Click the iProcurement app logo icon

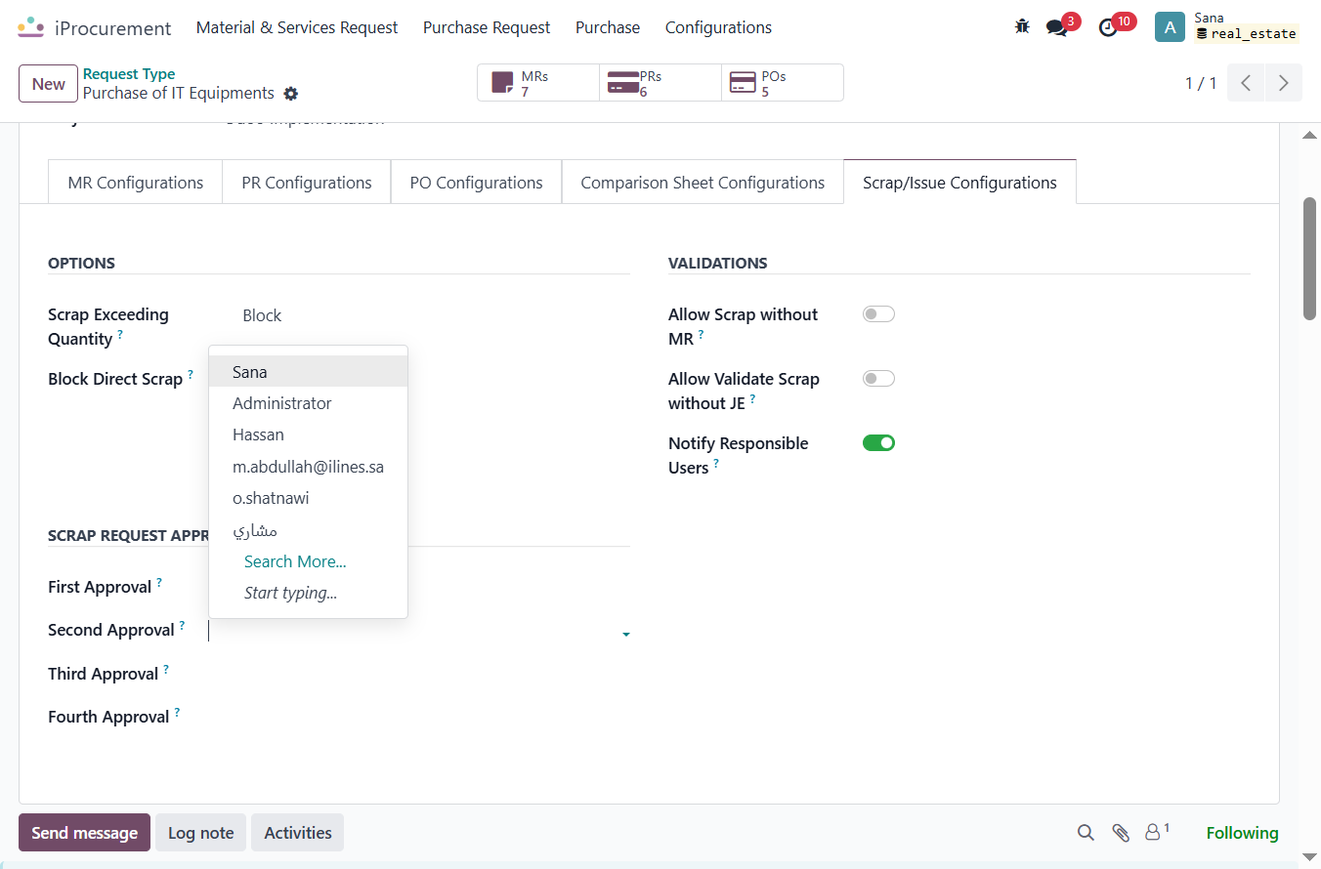coord(31,27)
